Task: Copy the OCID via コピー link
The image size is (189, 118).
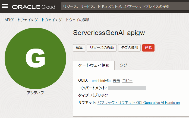Action: click(127, 81)
